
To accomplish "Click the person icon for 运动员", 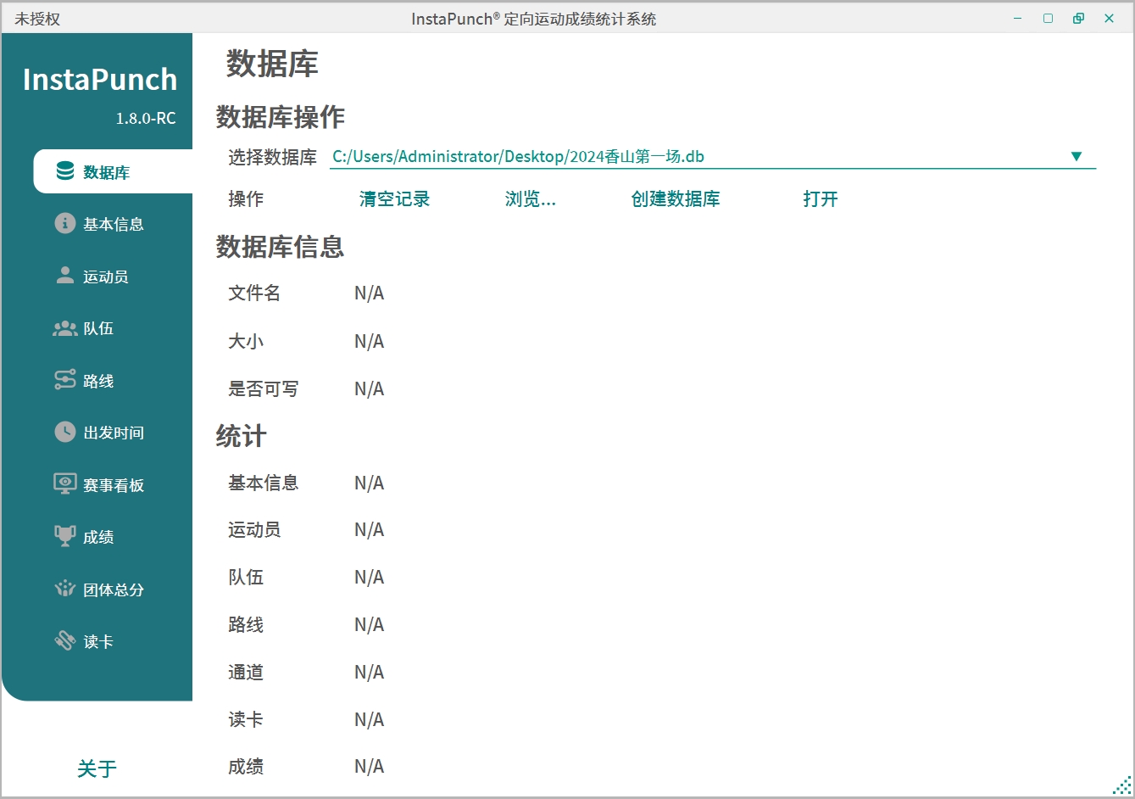I will point(65,276).
